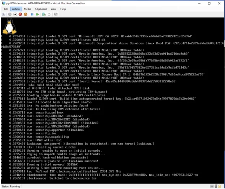The height and width of the screenshot is (189, 225).
Task: Create a checkpoint with the toolbar icon
Action: click(44, 14)
